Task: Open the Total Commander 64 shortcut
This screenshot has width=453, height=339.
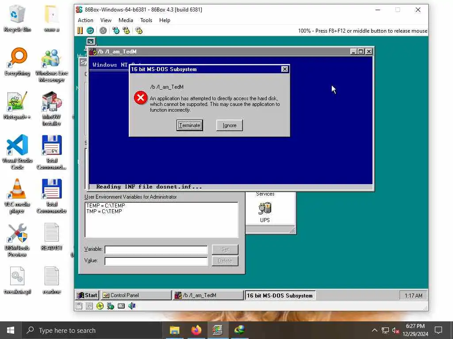Action: point(51,152)
